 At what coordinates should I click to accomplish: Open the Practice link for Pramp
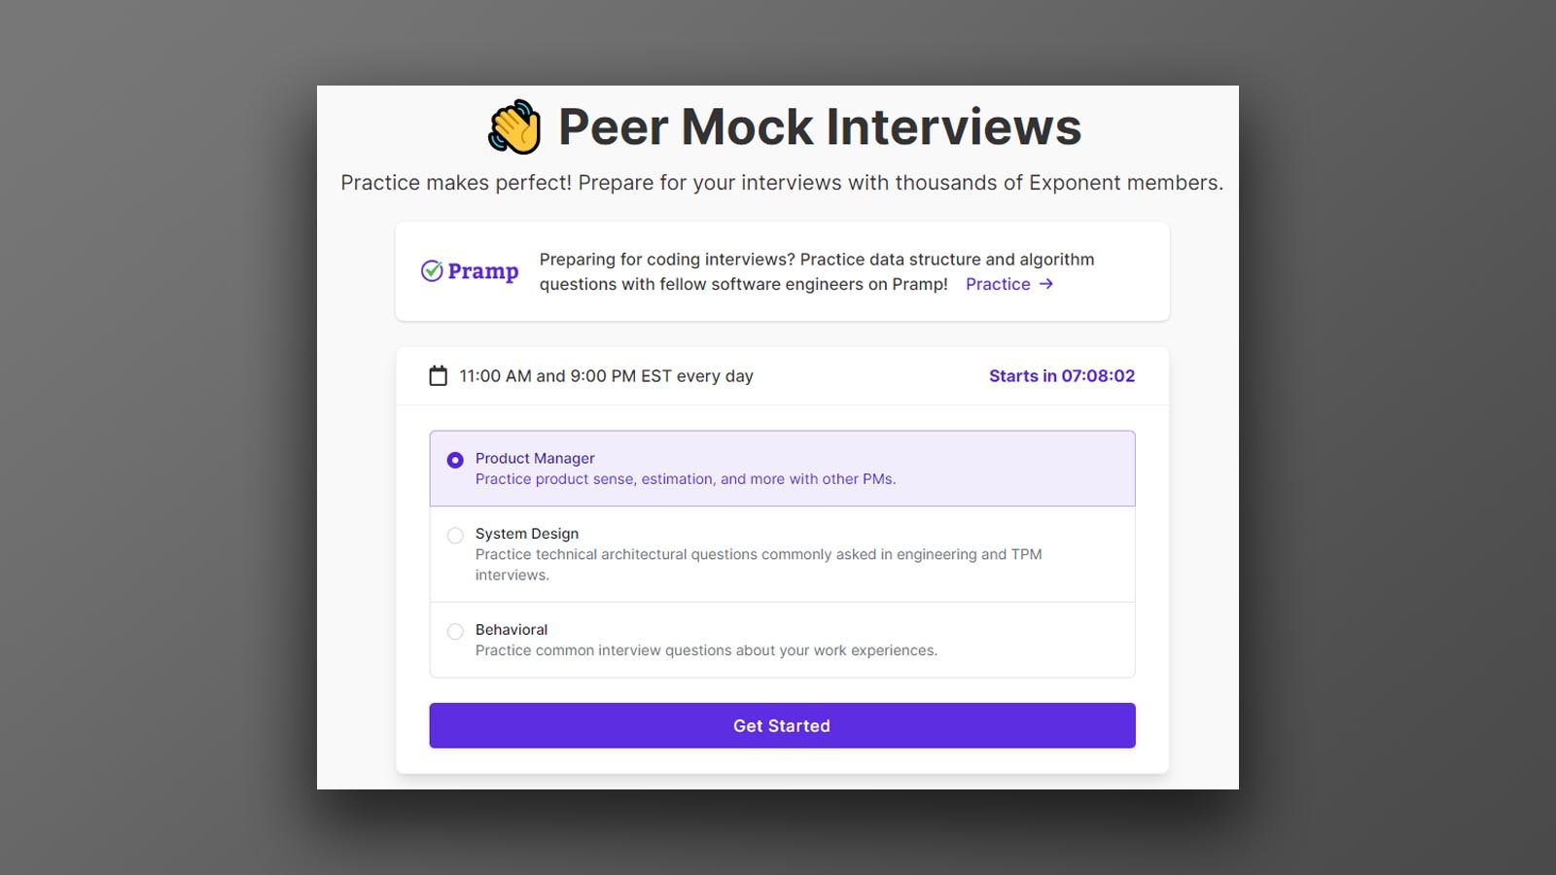(x=998, y=284)
